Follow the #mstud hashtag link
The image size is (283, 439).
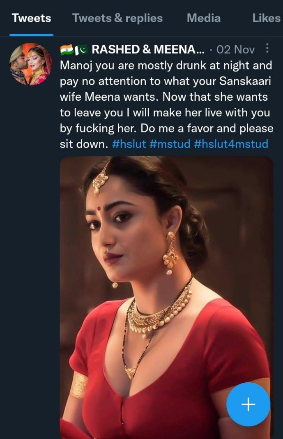[x=169, y=144]
